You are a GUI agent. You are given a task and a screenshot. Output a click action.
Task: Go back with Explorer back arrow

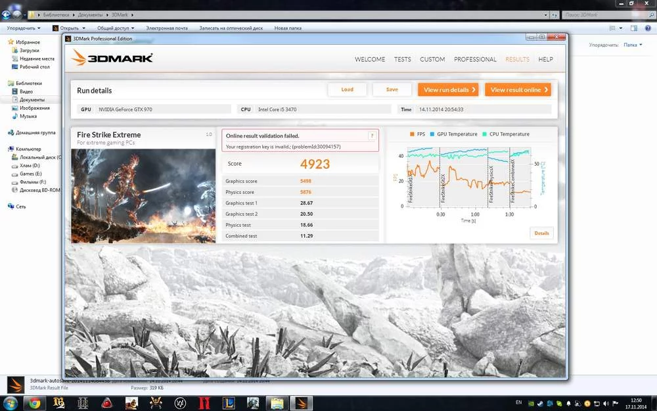(5, 15)
